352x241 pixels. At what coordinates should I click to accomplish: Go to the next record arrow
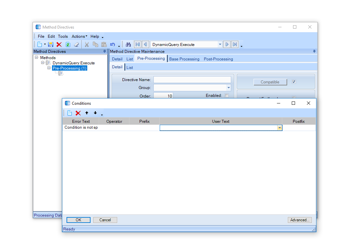click(227, 44)
